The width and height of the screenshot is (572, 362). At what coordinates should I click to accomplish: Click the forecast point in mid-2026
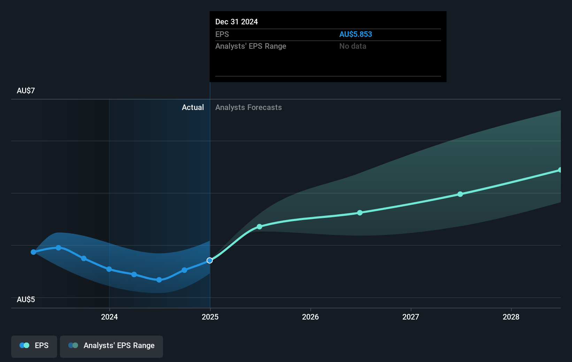click(x=360, y=213)
